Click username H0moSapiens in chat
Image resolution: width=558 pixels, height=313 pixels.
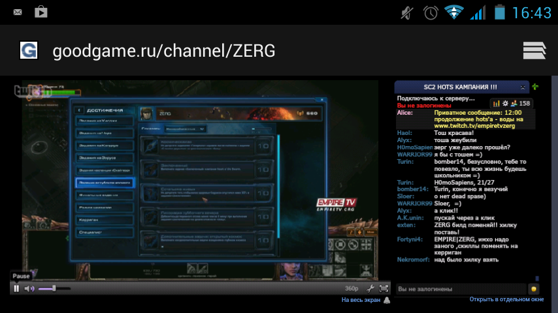pos(415,147)
